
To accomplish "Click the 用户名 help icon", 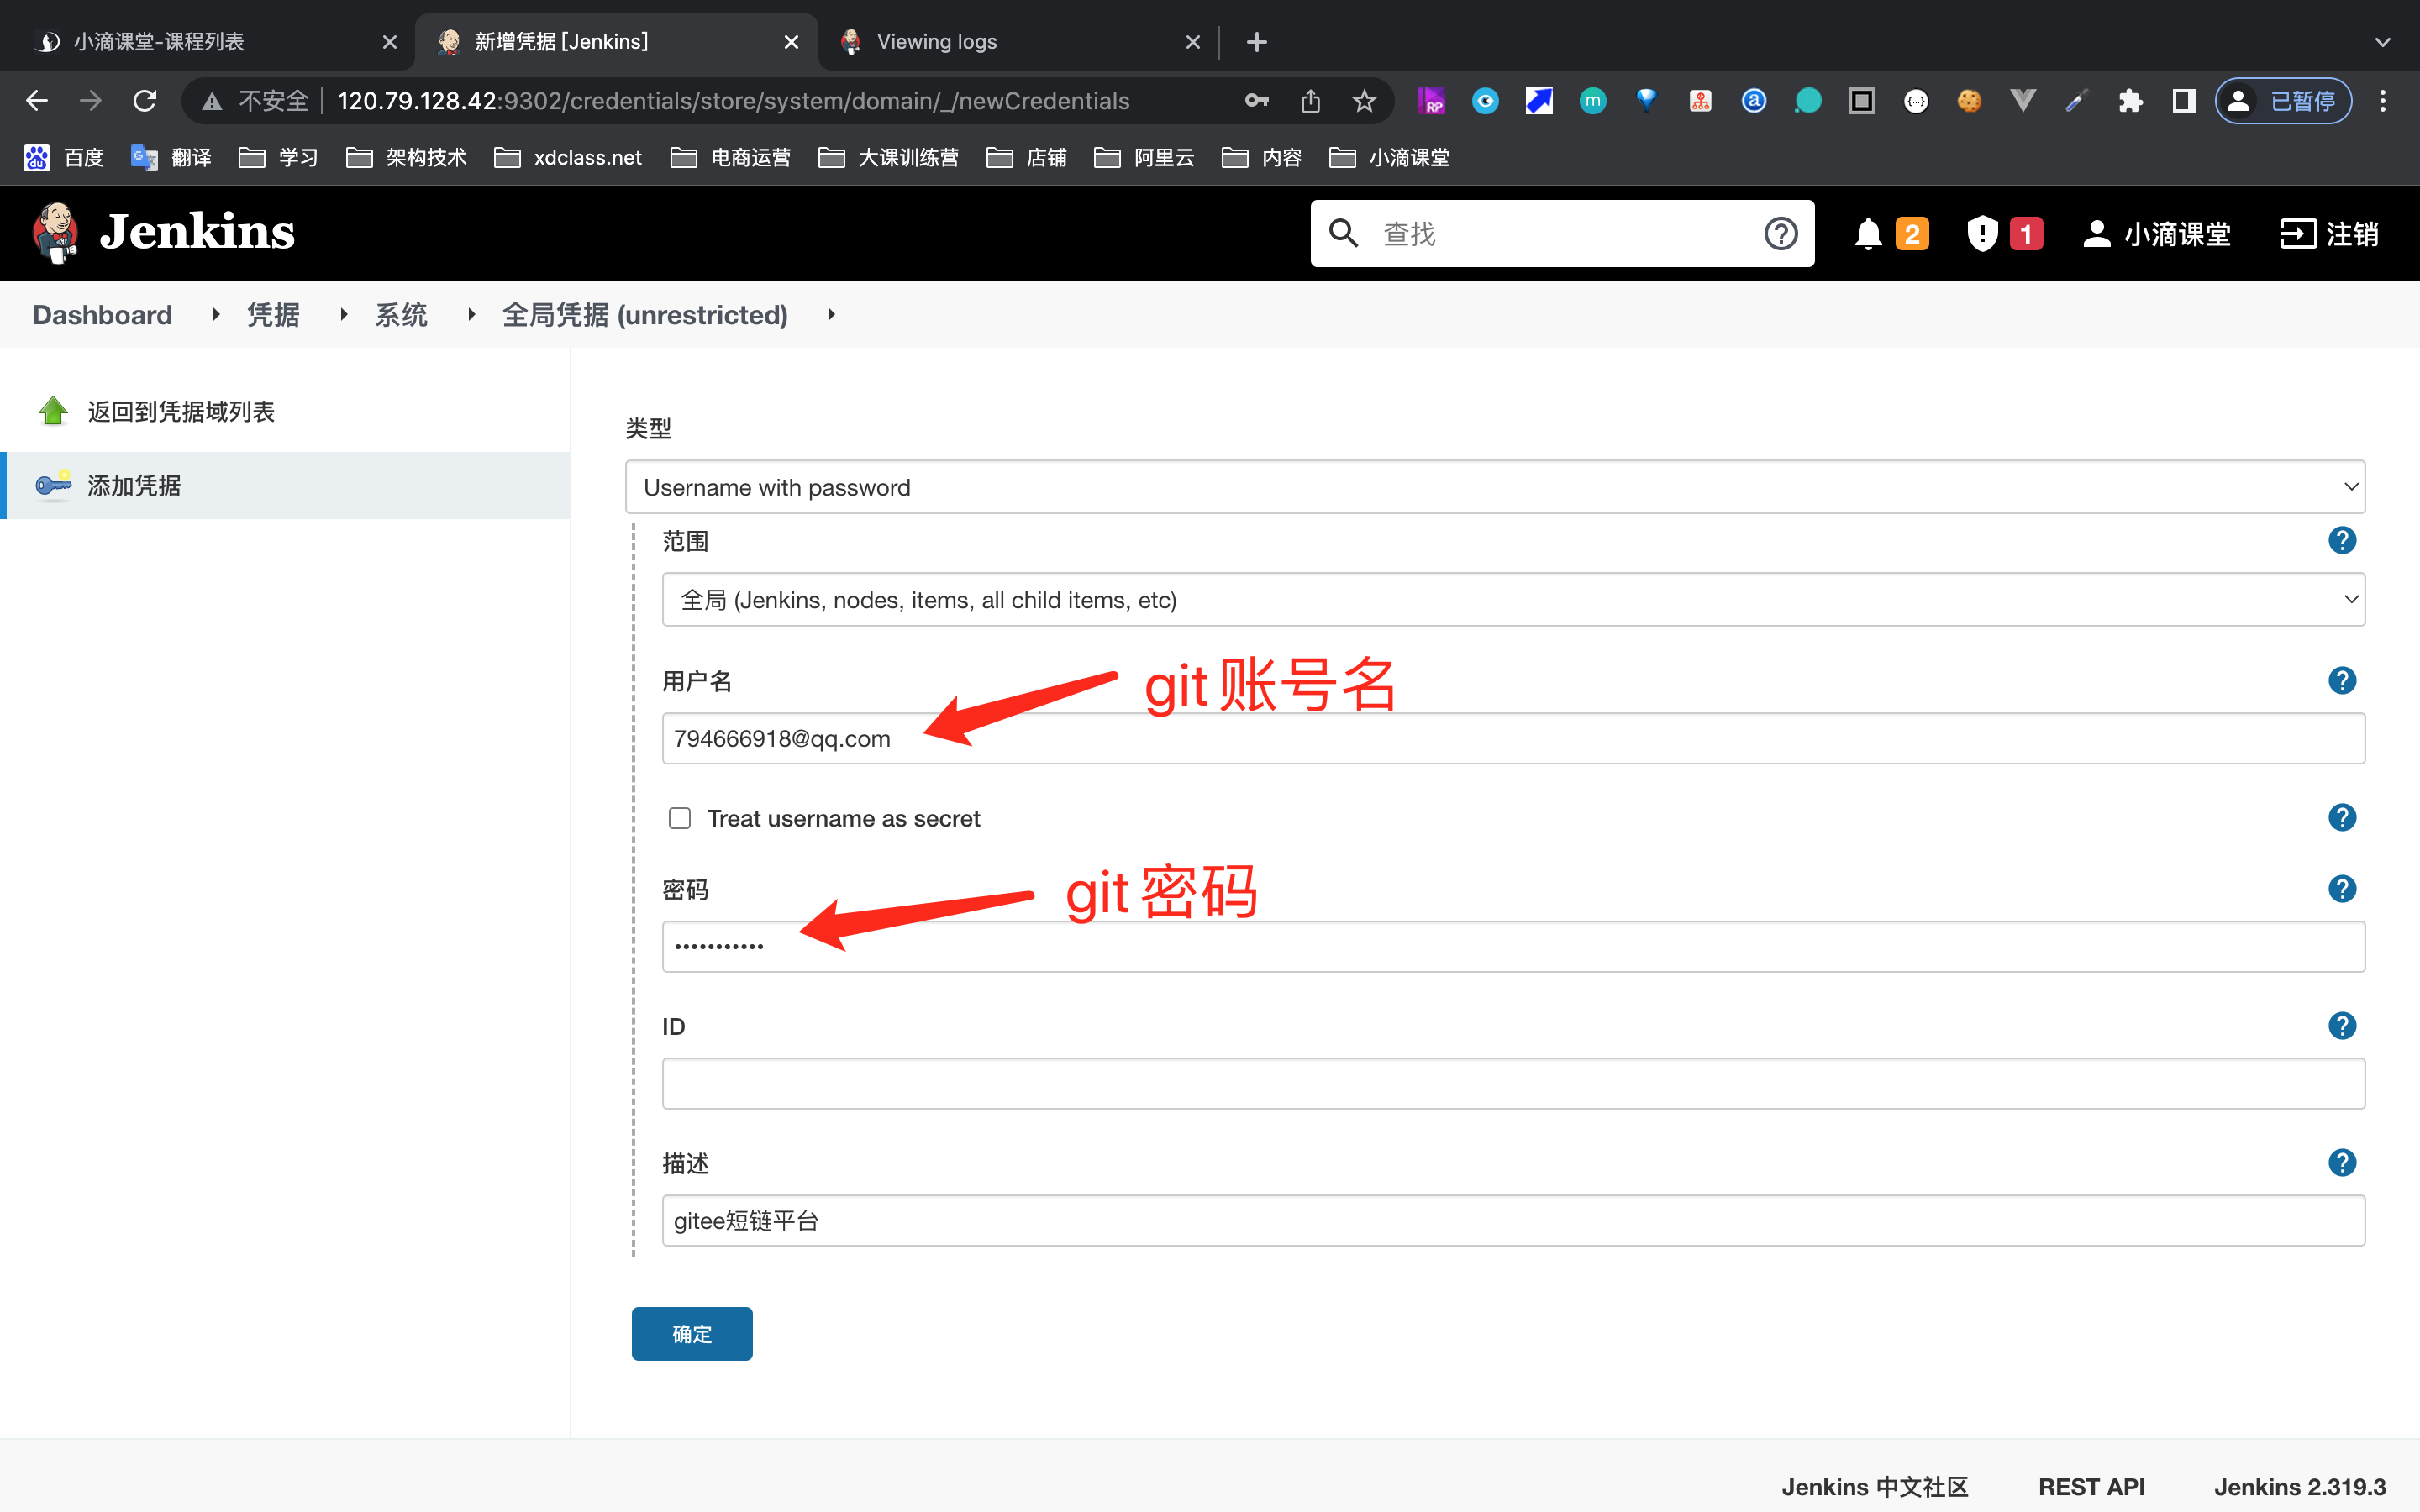I will coord(2342,681).
